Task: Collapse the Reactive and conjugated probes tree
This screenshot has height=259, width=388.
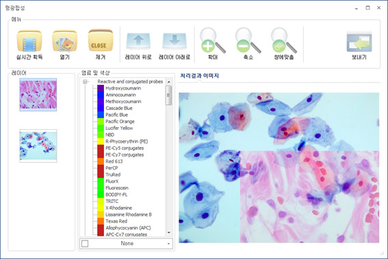Action: click(85, 81)
